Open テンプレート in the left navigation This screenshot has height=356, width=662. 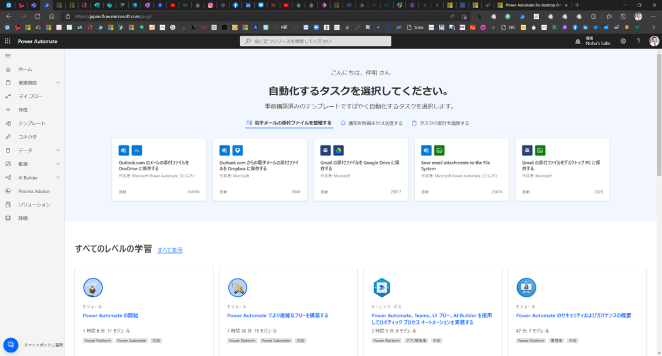point(32,123)
